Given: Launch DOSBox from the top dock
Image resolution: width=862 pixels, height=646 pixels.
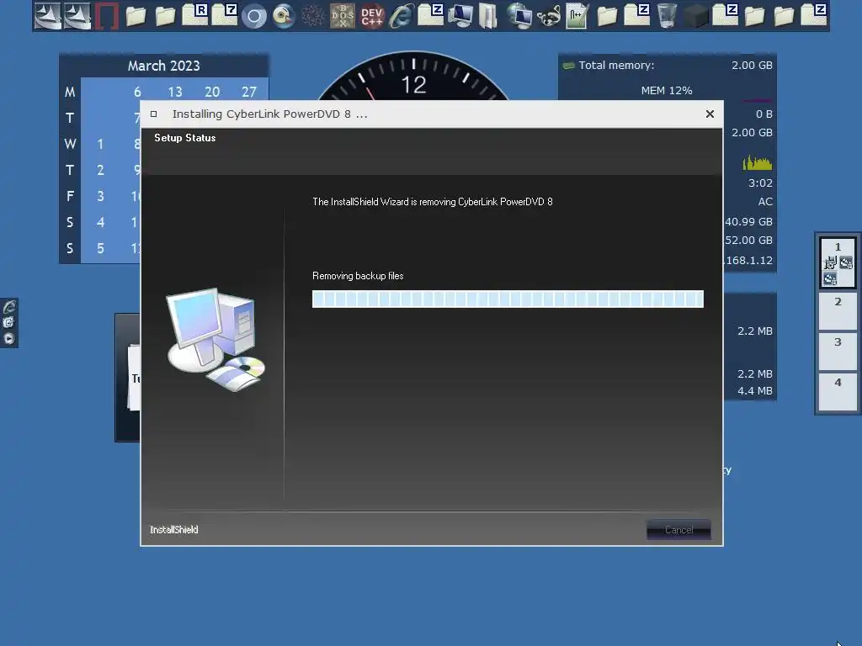Looking at the screenshot, I should (343, 16).
